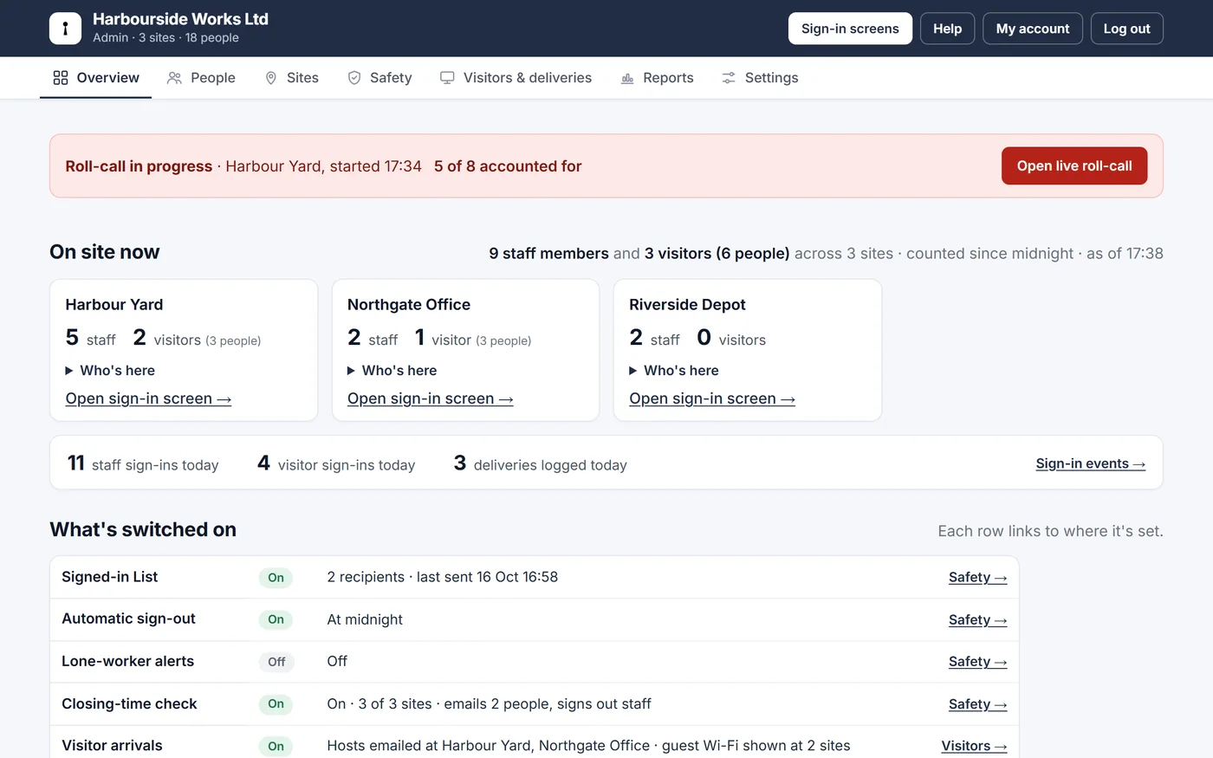Open Safety link in Signed-in List row
Viewport: 1213px width, 758px height.
point(977,578)
